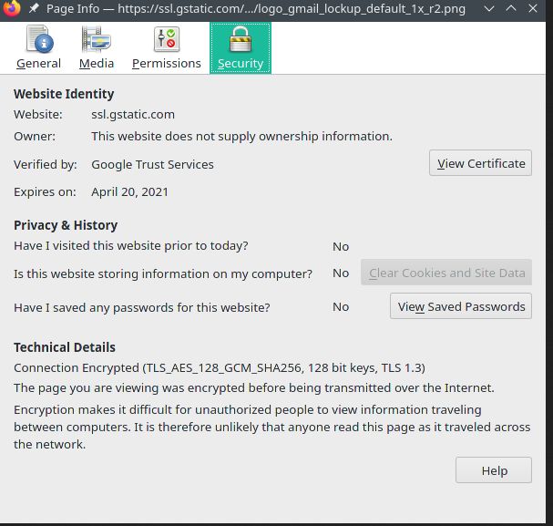Click the Security tab label
The image size is (553, 526).
coord(241,64)
